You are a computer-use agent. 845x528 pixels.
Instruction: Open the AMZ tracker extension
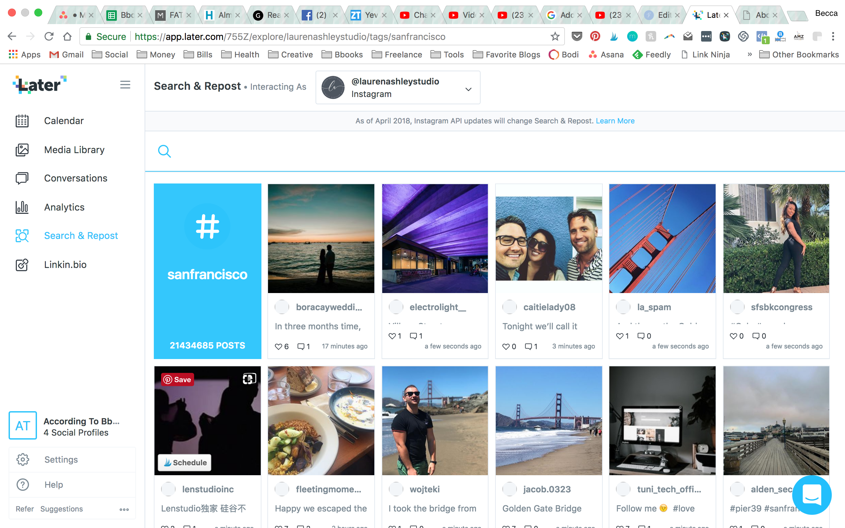[798, 36]
